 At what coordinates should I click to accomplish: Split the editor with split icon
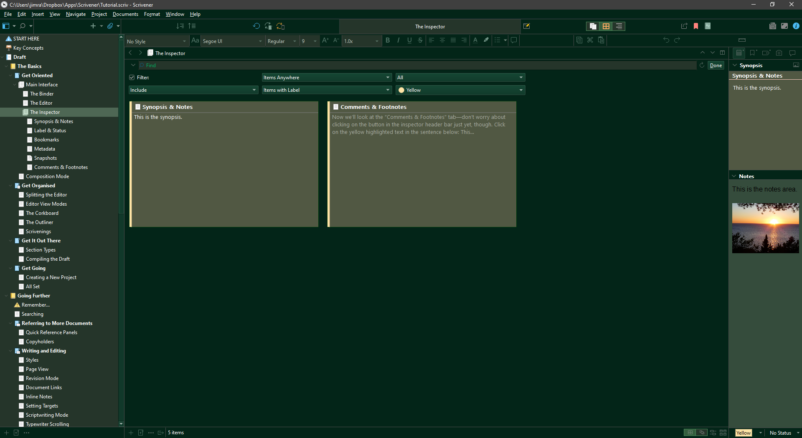722,53
